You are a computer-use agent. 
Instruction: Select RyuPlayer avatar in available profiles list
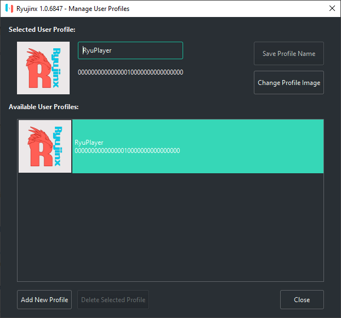coord(45,146)
